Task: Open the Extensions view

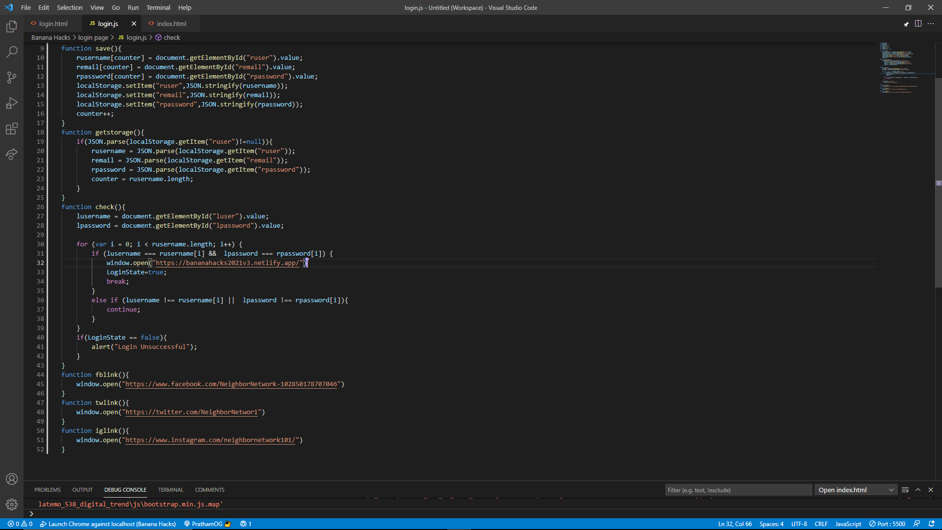Action: [12, 129]
